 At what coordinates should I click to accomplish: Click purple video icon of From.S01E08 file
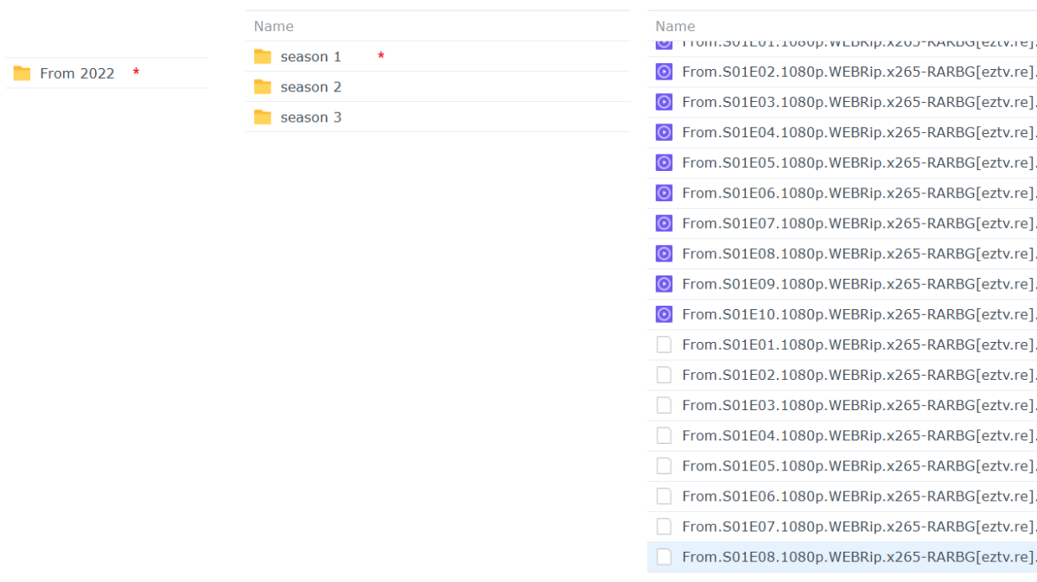[664, 253]
